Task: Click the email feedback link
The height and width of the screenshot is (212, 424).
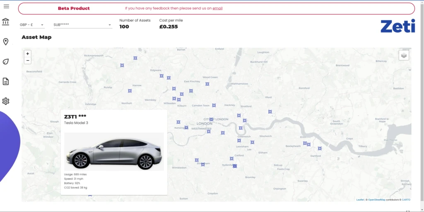Action: pyautogui.click(x=217, y=8)
